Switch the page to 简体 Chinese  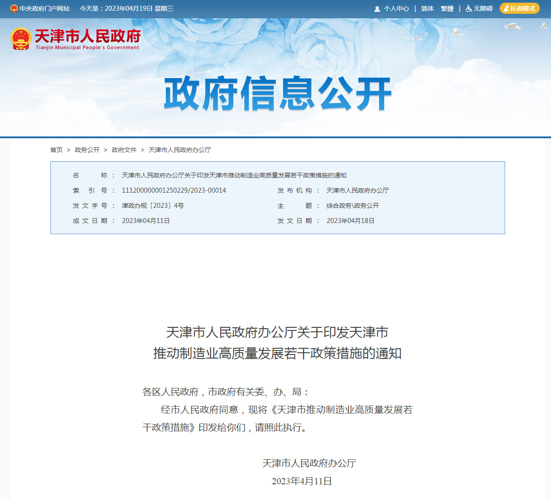[427, 8]
